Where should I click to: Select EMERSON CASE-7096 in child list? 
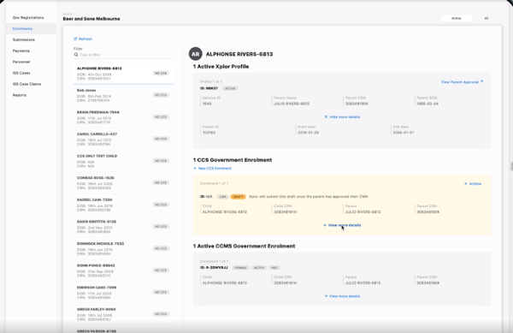pyautogui.click(x=123, y=293)
